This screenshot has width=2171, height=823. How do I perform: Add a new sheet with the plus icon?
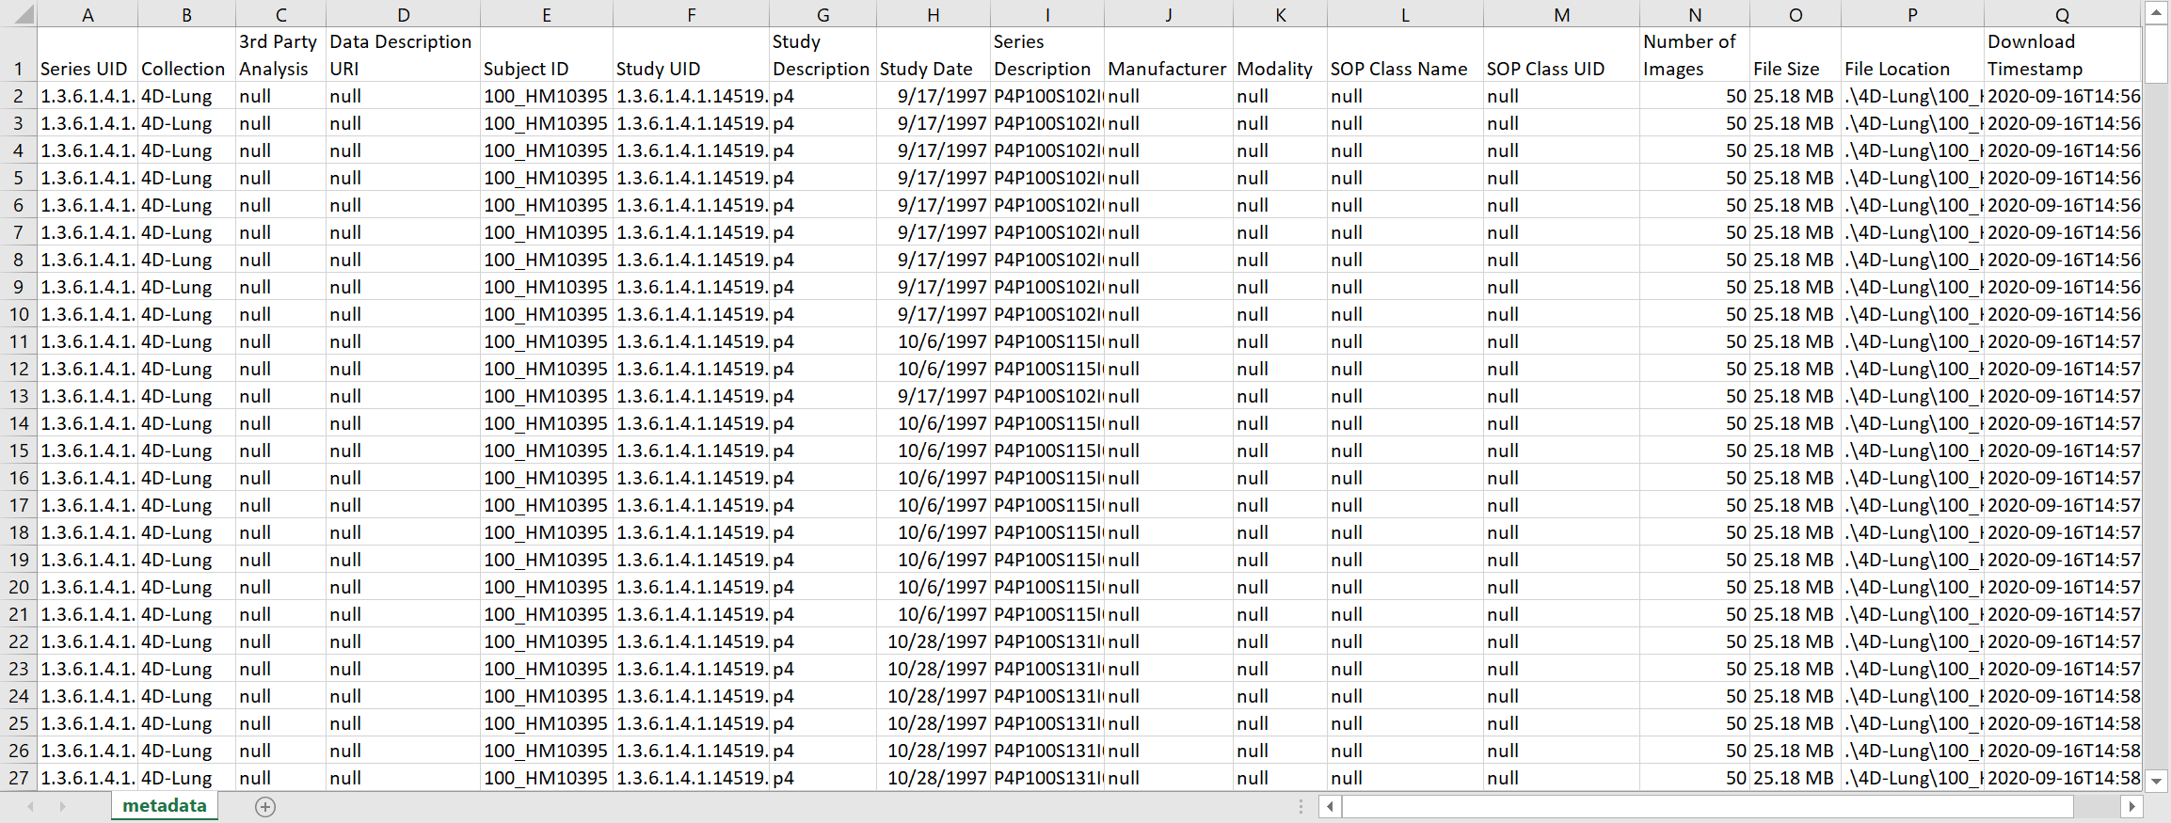coord(265,807)
